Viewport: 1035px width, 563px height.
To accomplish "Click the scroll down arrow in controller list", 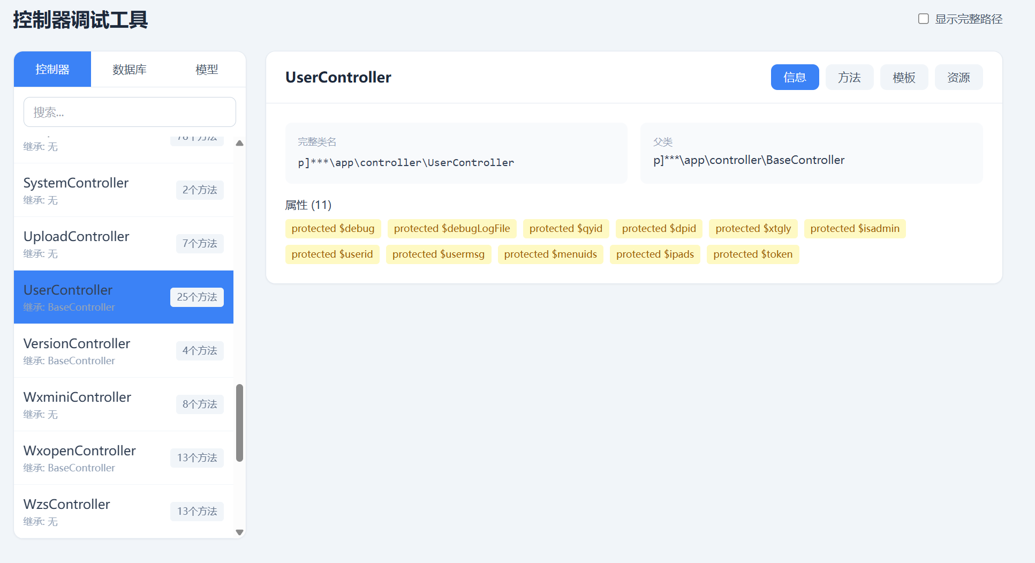I will pos(239,532).
